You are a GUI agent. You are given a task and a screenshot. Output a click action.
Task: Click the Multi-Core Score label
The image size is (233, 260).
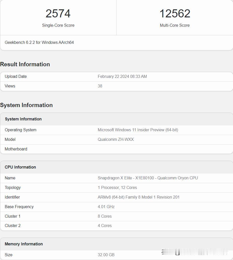click(175, 25)
